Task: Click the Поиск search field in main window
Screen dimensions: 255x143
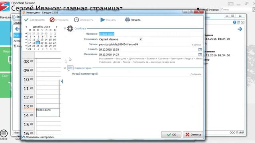Action: [x=236, y=10]
